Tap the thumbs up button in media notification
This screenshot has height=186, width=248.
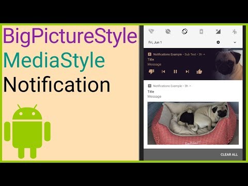(x=199, y=71)
